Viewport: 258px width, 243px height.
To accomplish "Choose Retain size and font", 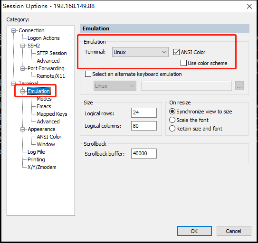I will pos(172,129).
